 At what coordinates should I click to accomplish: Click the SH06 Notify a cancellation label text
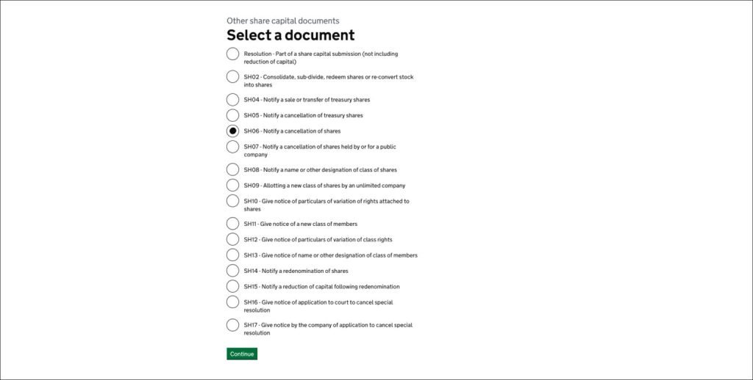(x=292, y=131)
